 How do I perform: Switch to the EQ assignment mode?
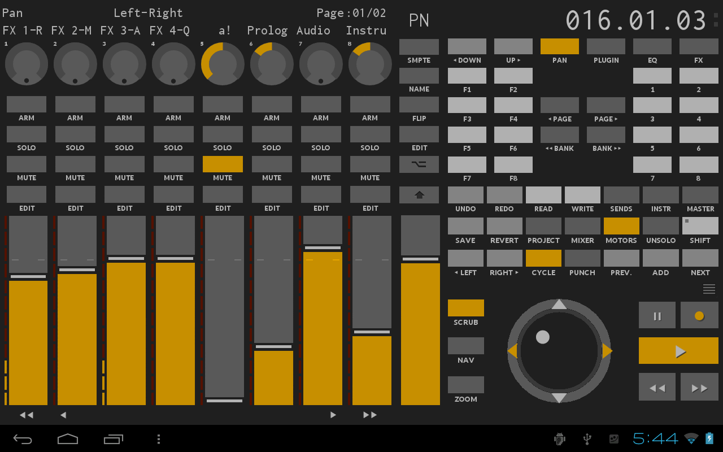tap(652, 46)
